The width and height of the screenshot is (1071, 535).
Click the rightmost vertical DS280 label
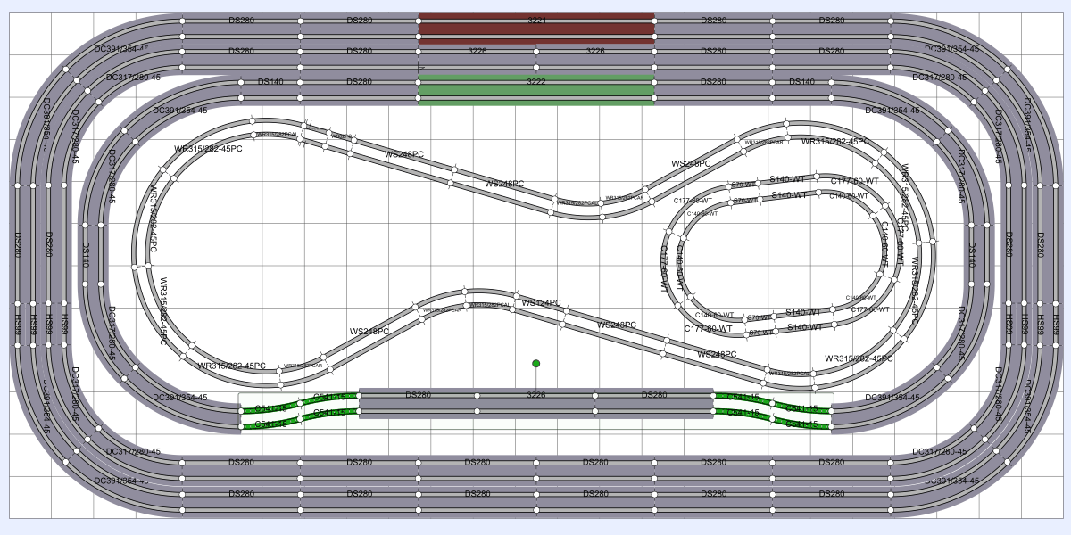pos(1040,245)
